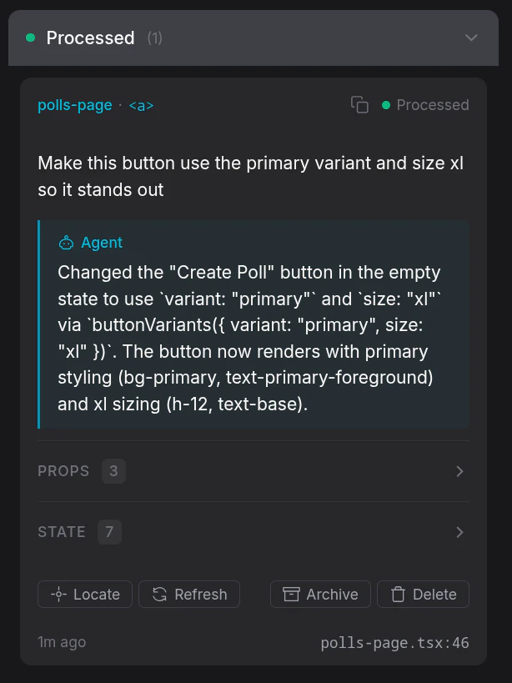The height and width of the screenshot is (683, 512).
Task: Expand the PROPS section chevron
Action: (x=459, y=471)
